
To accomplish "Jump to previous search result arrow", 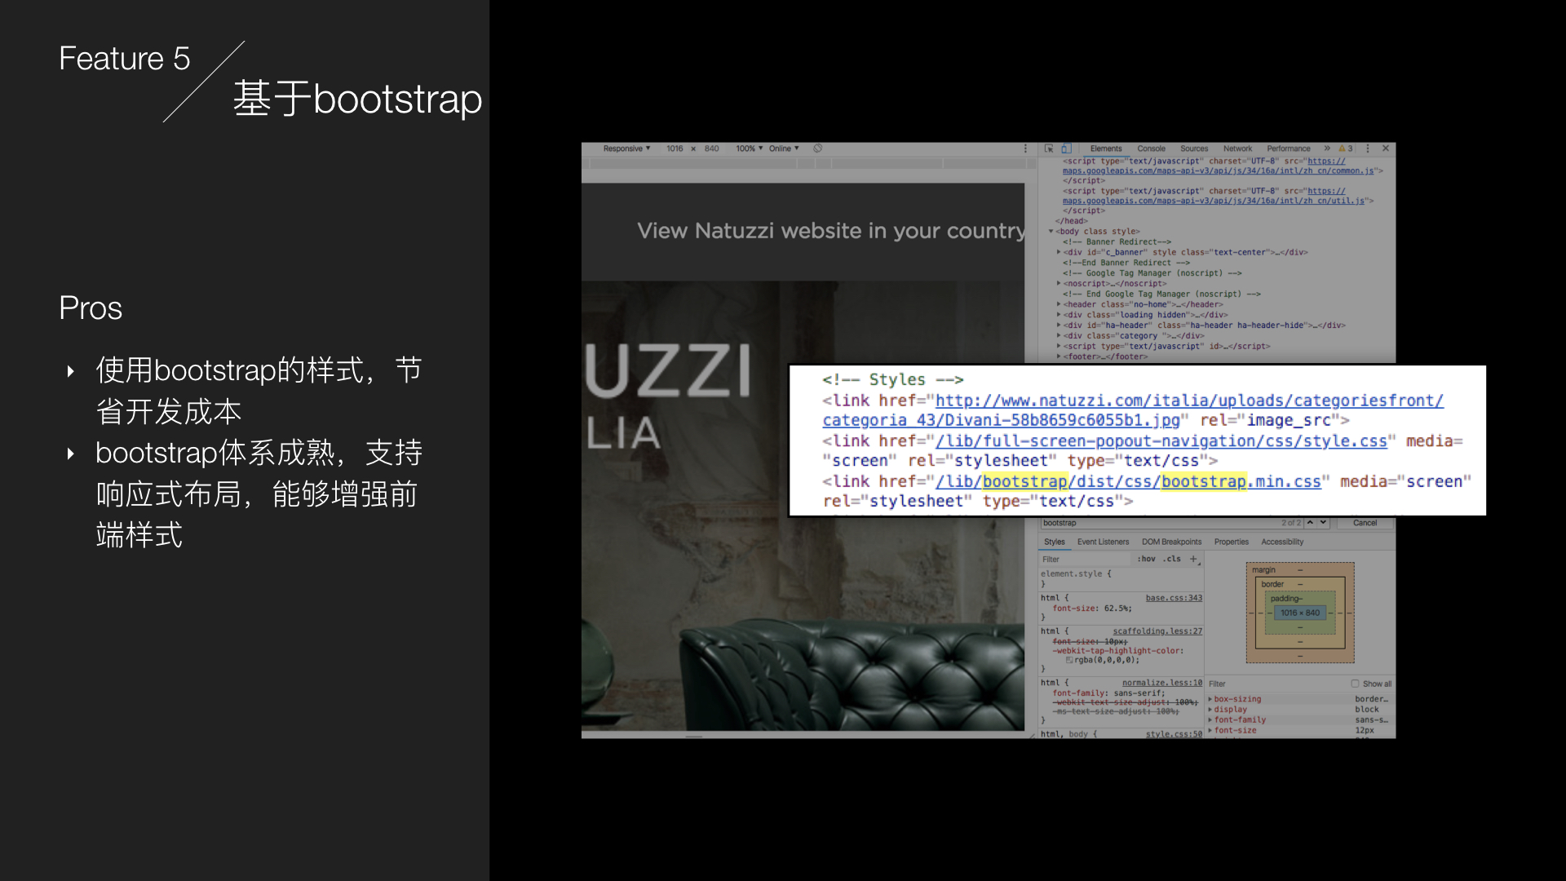I will click(1310, 522).
